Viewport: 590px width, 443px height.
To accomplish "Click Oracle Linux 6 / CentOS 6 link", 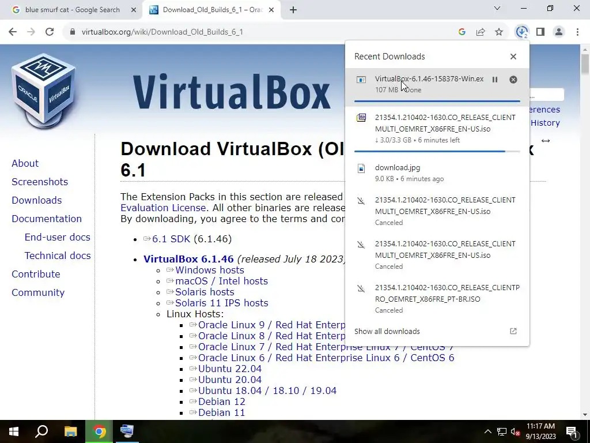I will coord(326,358).
